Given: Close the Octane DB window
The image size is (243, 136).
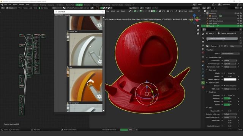Looking at the screenshot, I should tap(103, 12).
